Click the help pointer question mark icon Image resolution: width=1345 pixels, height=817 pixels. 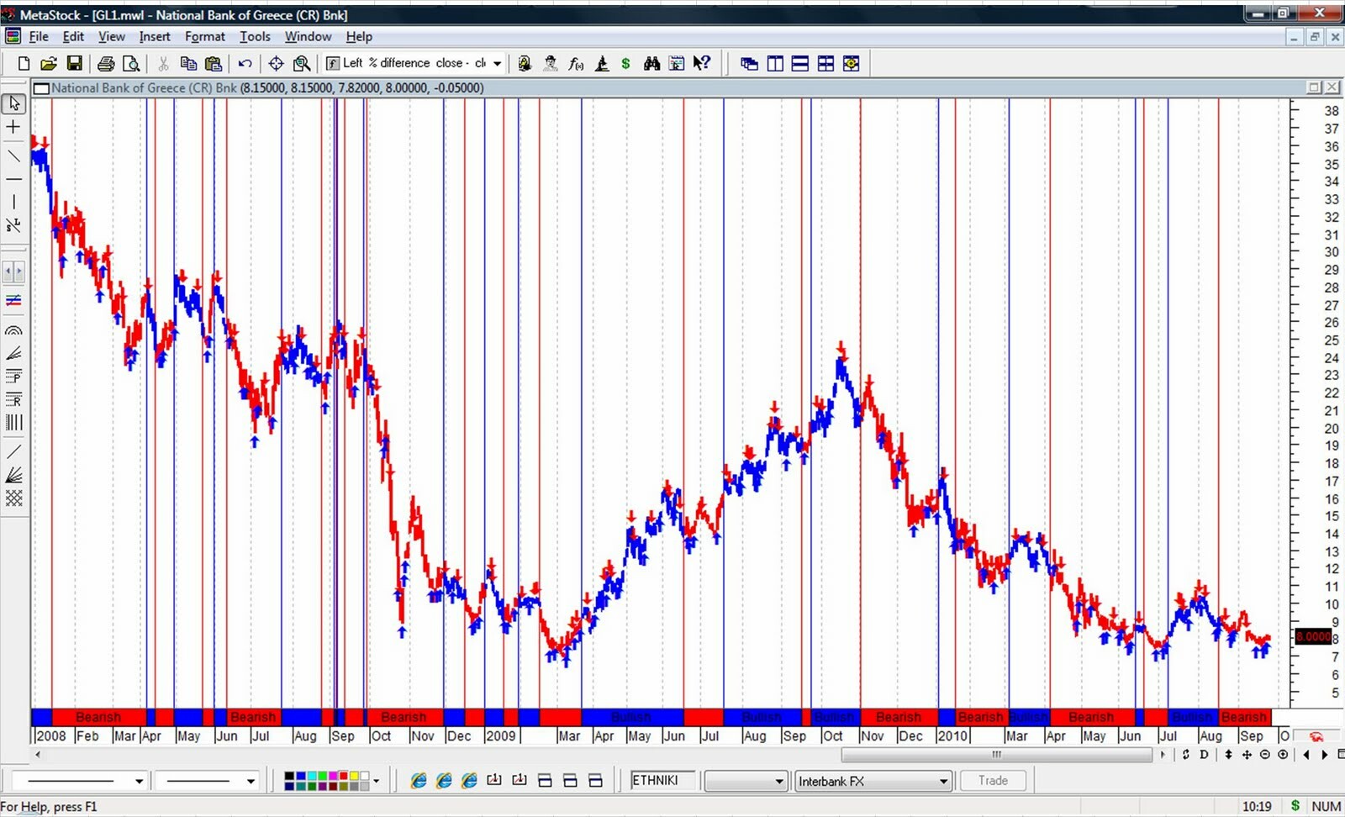702,64
